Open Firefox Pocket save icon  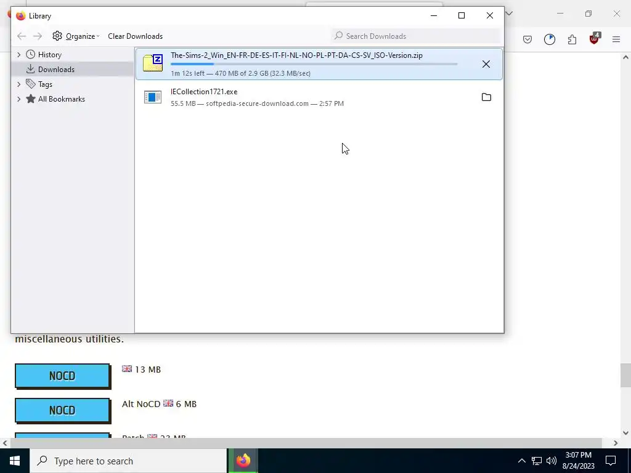coord(527,39)
